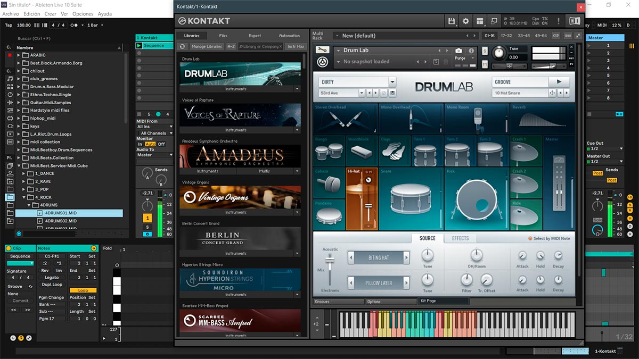This screenshot has width=639, height=359.
Task: Select the Tom 1 drum pad
Action: (x=427, y=151)
